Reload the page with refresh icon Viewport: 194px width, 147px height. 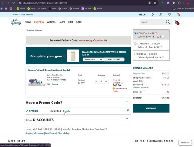pos(13,3)
